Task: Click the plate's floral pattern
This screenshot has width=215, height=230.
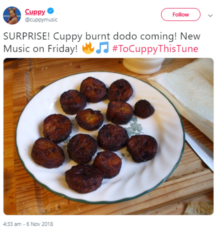Action: [134, 127]
